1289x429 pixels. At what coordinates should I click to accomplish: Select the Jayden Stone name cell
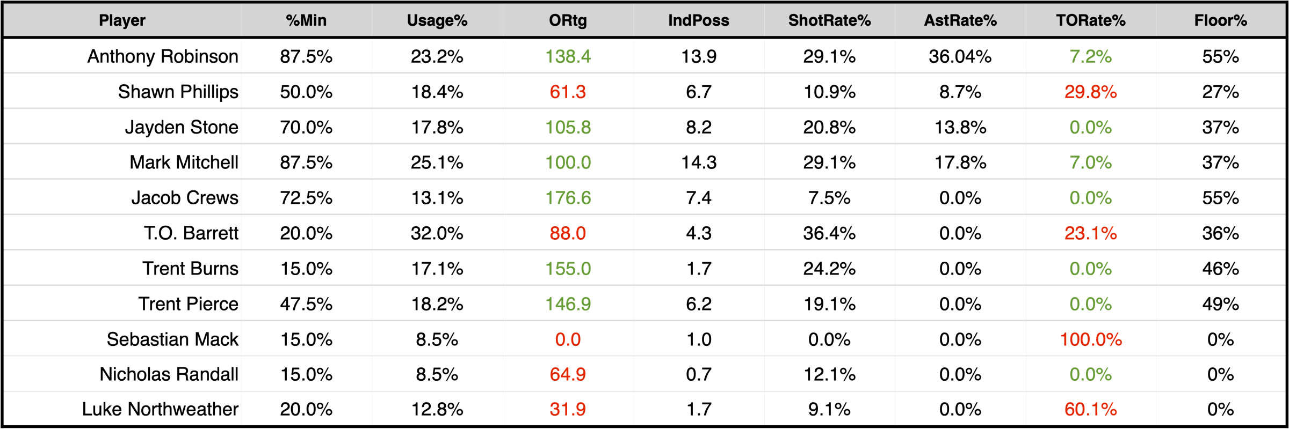(182, 127)
